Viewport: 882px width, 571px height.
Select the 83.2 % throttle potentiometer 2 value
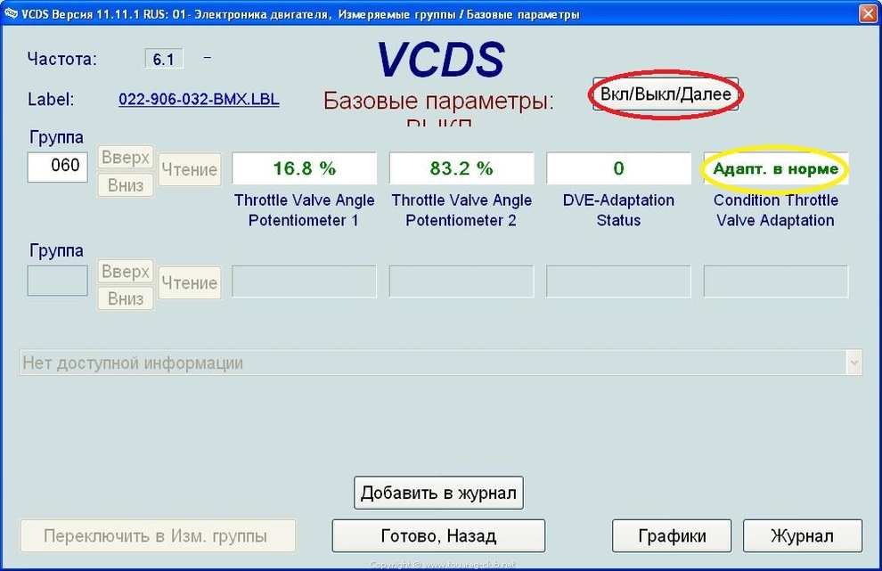461,168
